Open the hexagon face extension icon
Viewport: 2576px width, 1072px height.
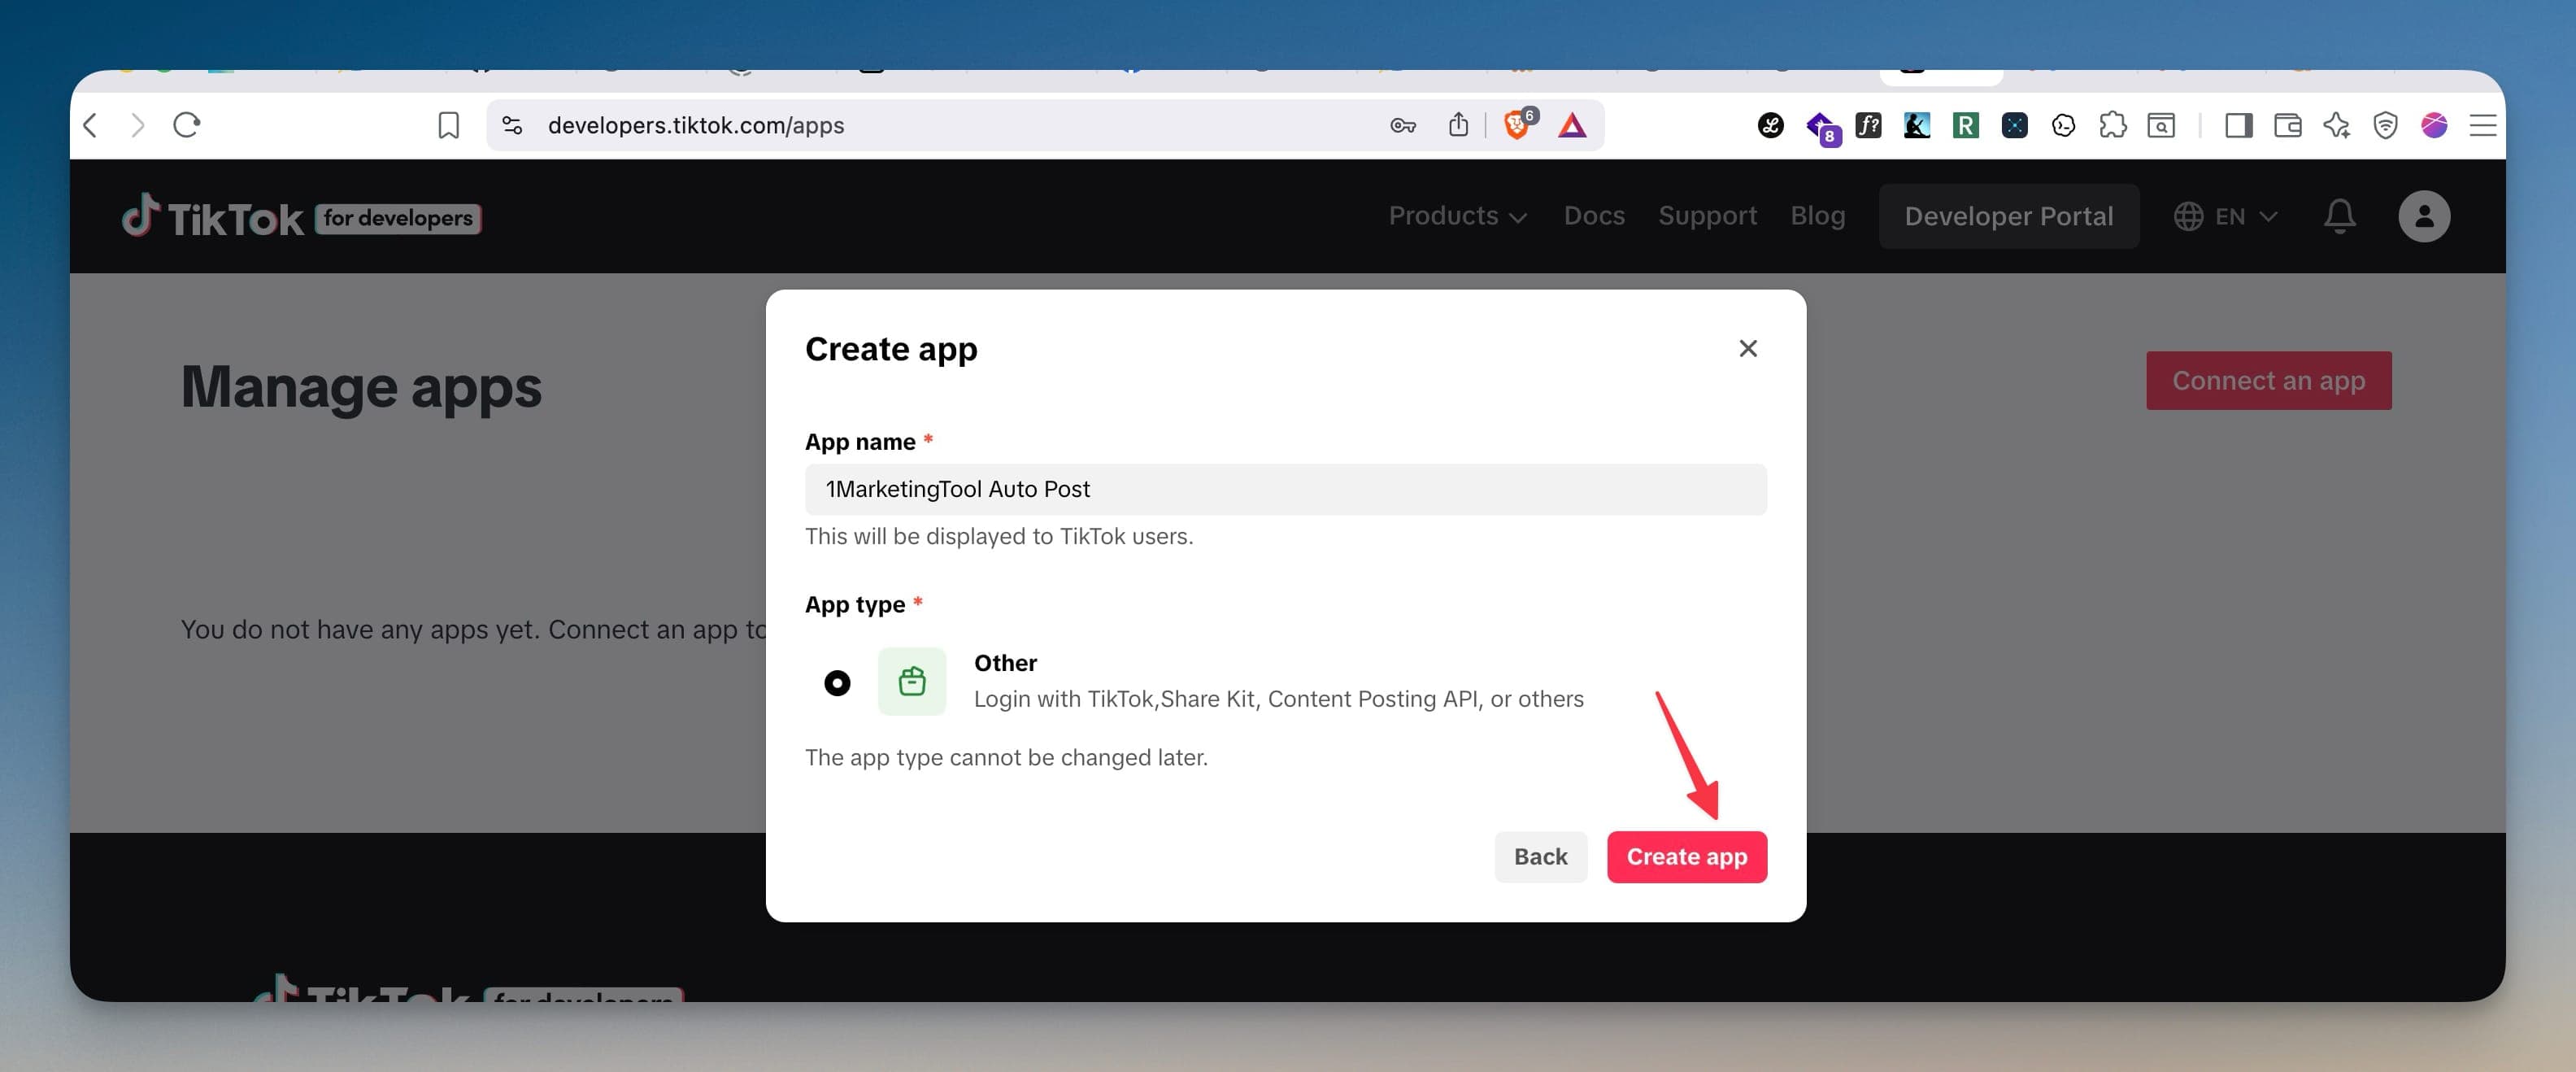[x=2064, y=125]
